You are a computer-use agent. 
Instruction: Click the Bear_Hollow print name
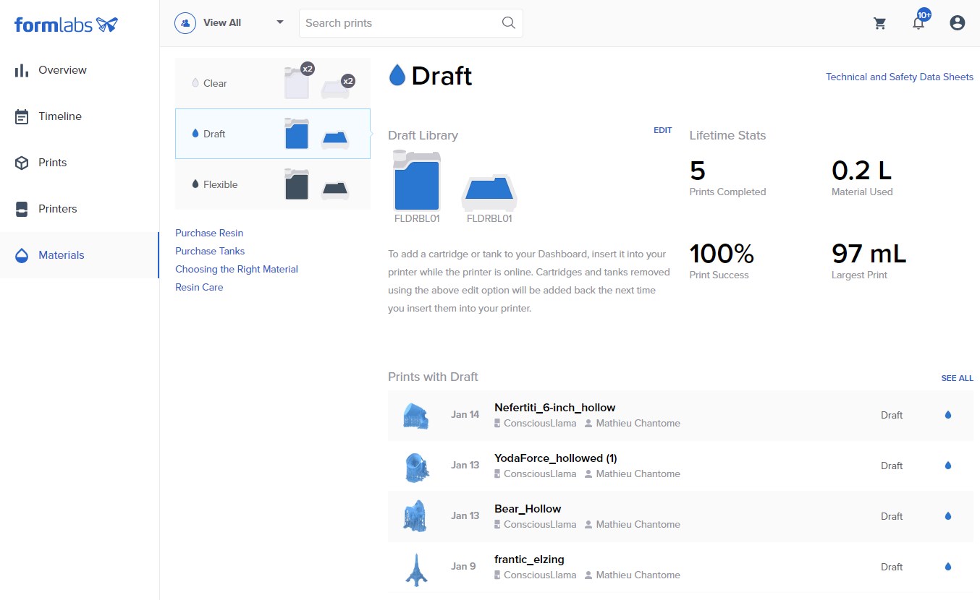tap(528, 508)
